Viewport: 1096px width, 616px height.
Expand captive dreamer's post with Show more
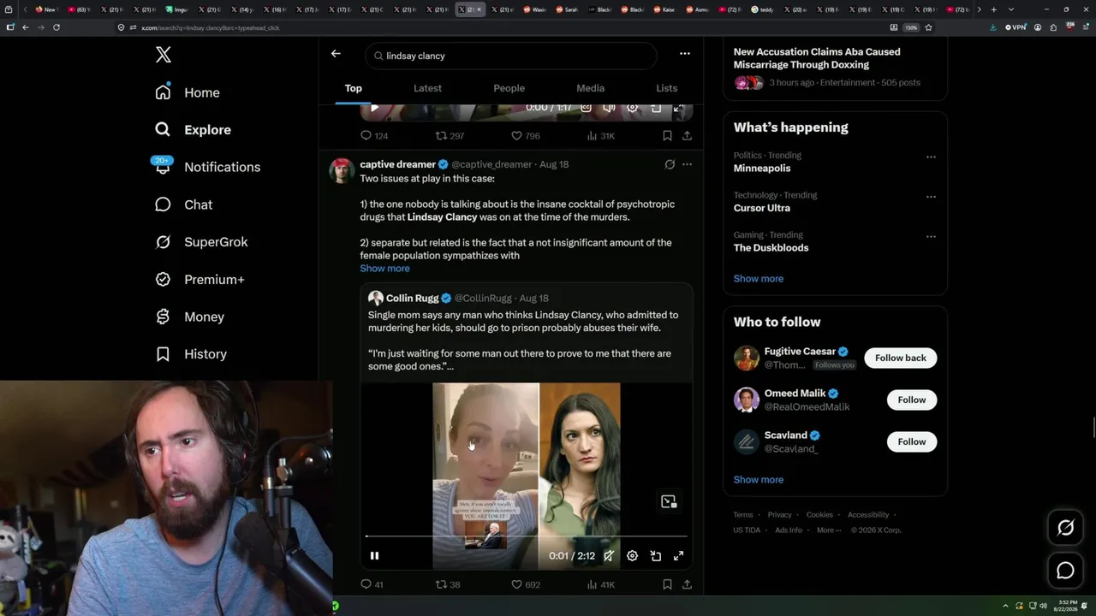pyautogui.click(x=384, y=269)
